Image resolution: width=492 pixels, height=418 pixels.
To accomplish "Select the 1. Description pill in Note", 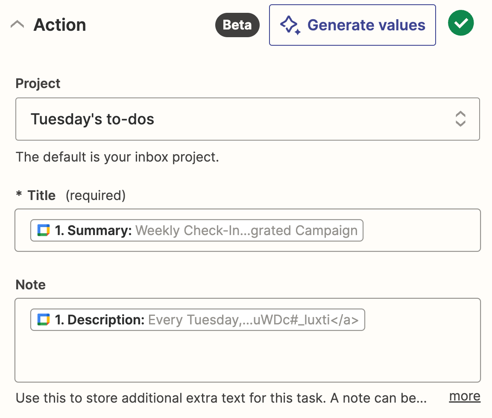I will pyautogui.click(x=197, y=320).
